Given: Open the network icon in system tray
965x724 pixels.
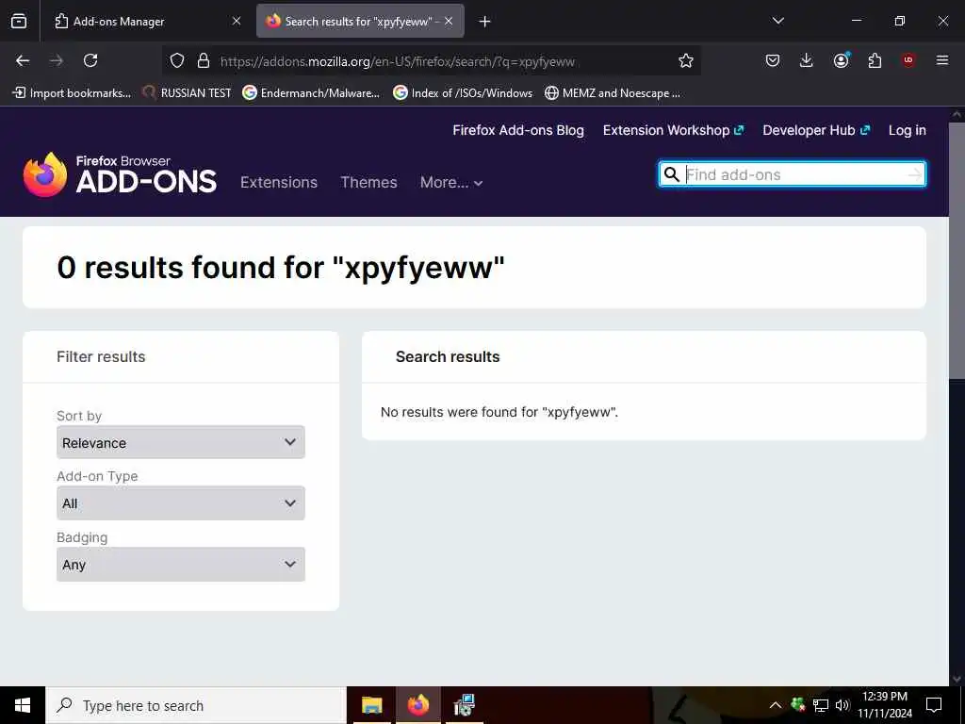Looking at the screenshot, I should pos(821,705).
